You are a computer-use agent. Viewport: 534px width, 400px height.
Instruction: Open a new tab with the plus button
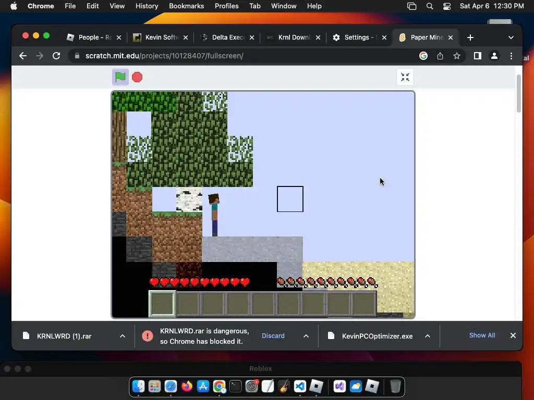[x=470, y=37]
